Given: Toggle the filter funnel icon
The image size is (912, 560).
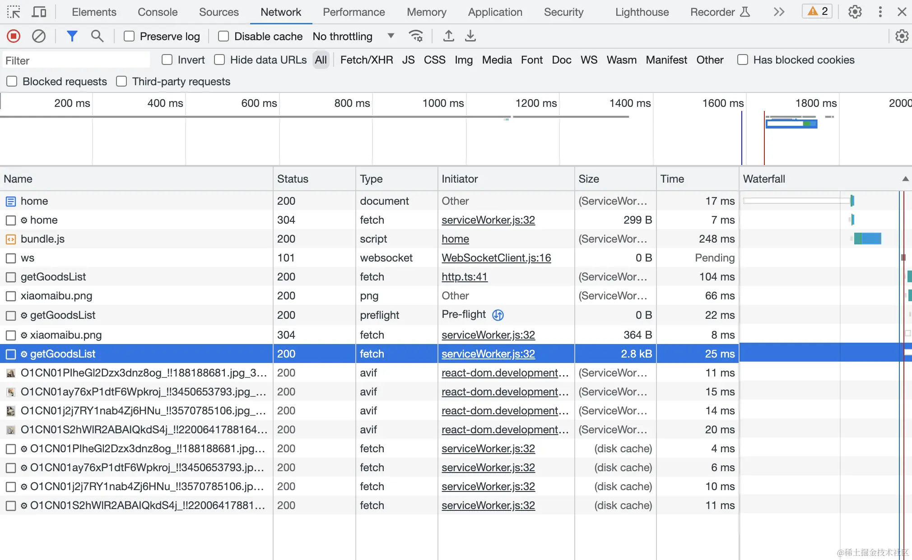Looking at the screenshot, I should point(72,36).
